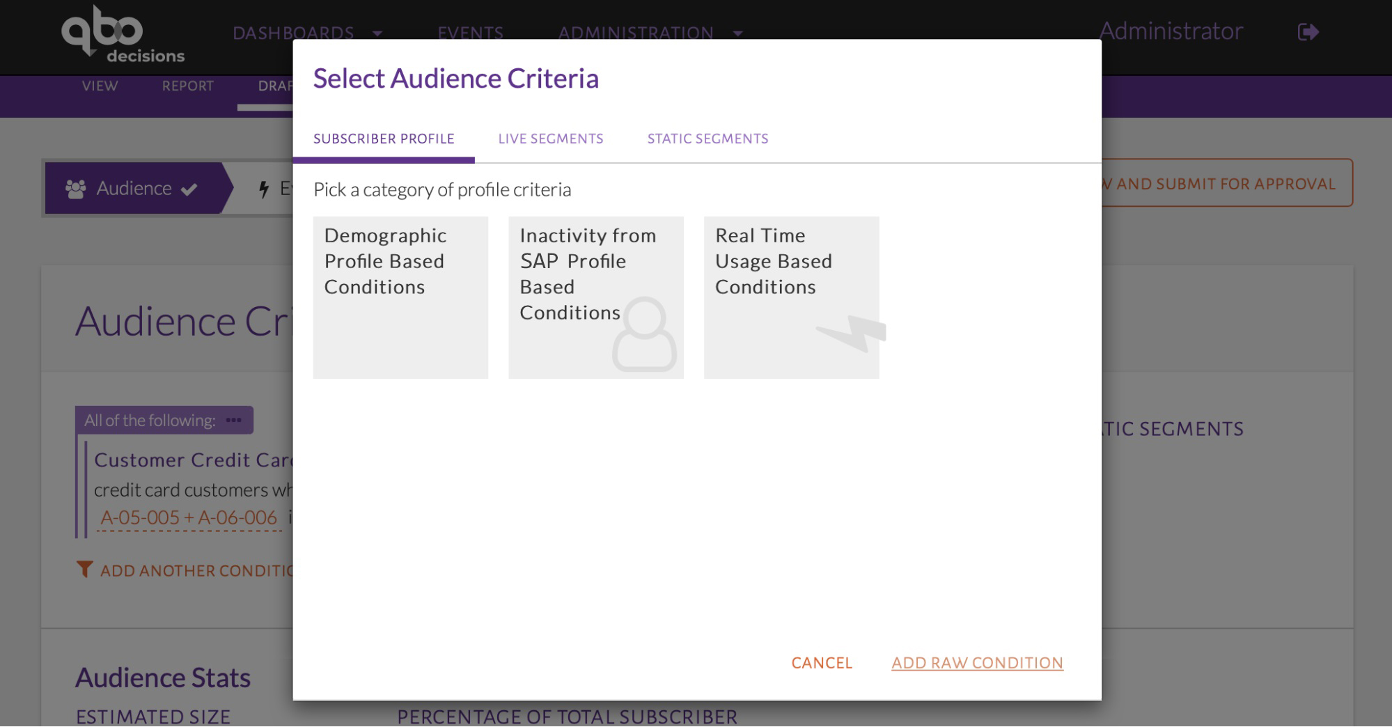Click the lightning bolt step icon
The width and height of the screenshot is (1392, 727).
(263, 189)
